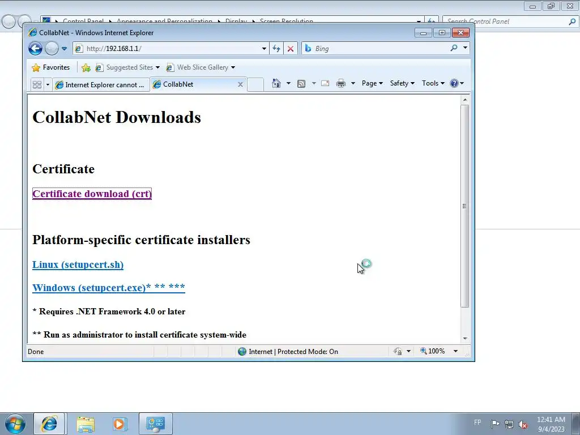Open the search provider dropdown arrow
The width and height of the screenshot is (580, 435).
[465, 48]
